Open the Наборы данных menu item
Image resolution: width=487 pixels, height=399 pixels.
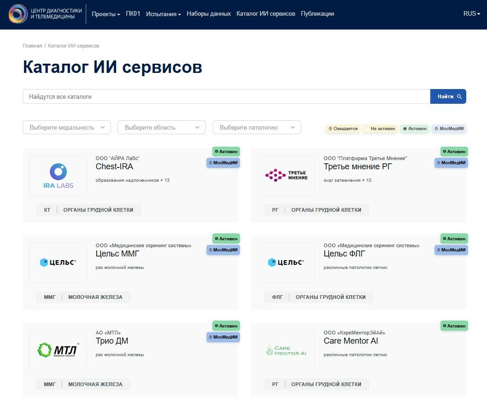click(x=208, y=13)
